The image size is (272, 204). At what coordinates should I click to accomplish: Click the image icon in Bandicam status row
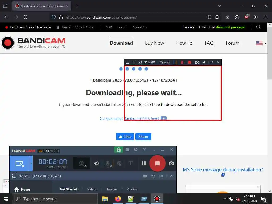[x=153, y=176]
